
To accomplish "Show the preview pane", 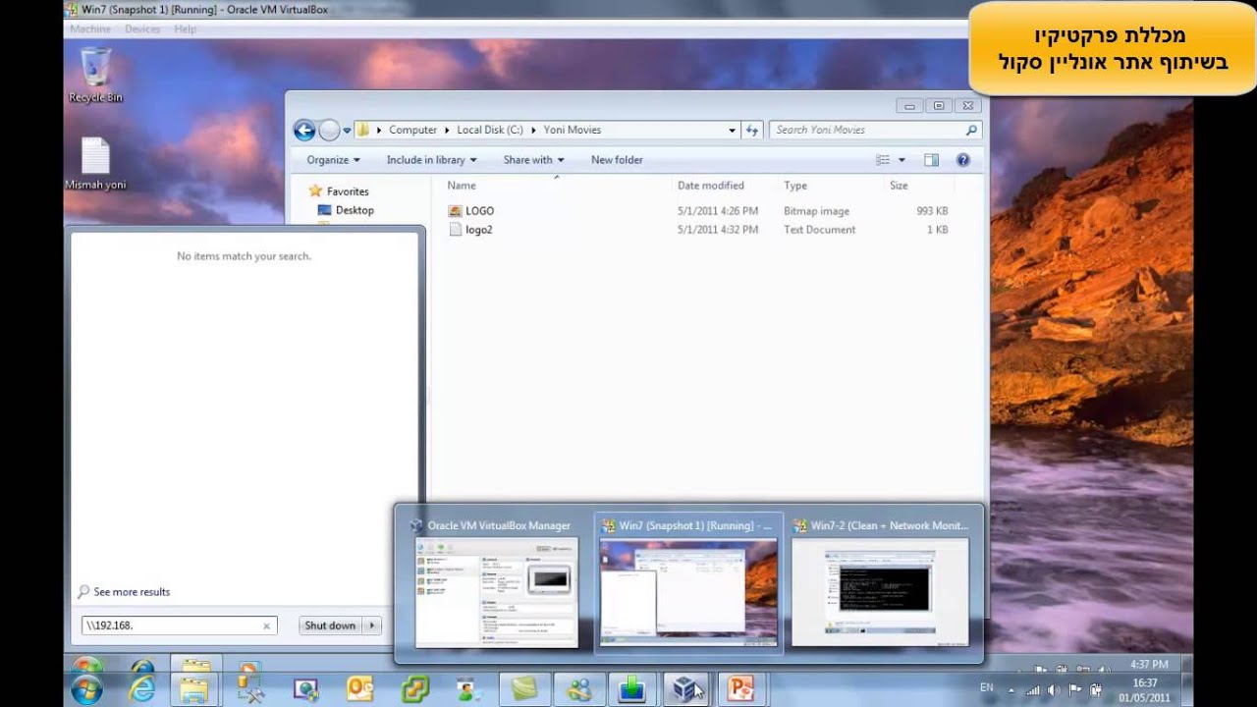I will (931, 160).
